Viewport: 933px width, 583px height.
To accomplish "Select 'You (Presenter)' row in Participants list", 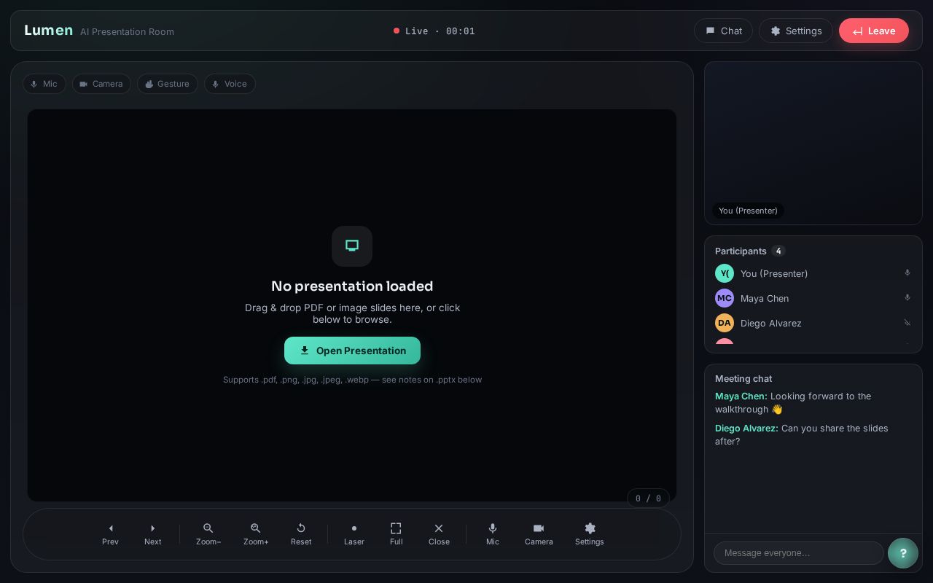I will 813,273.
